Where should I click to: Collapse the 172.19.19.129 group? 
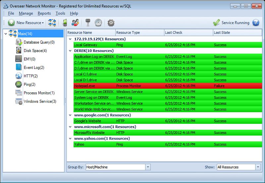70,39
